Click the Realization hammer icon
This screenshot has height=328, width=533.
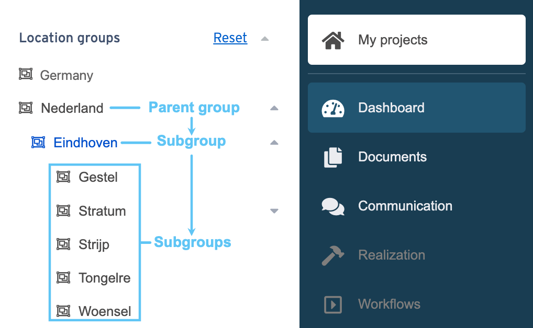coord(333,255)
